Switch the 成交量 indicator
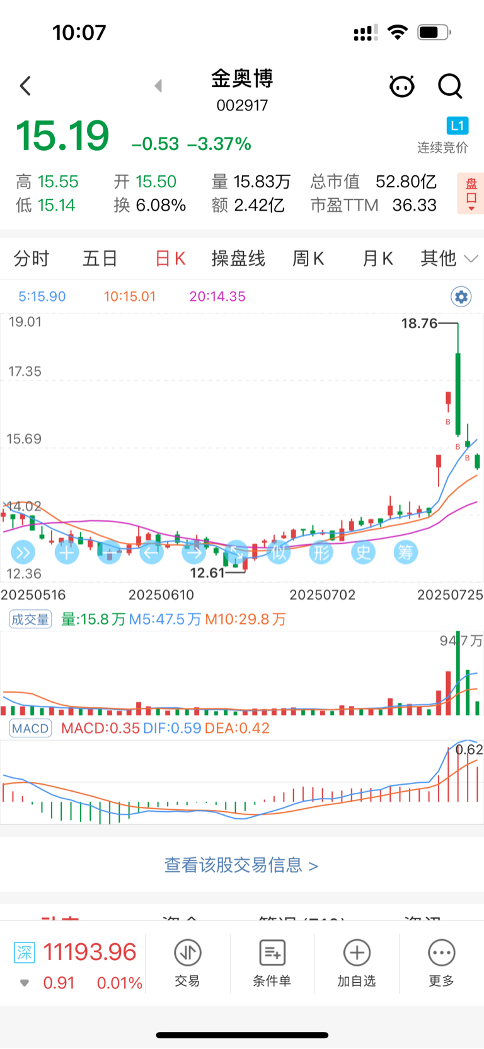 [x=30, y=619]
